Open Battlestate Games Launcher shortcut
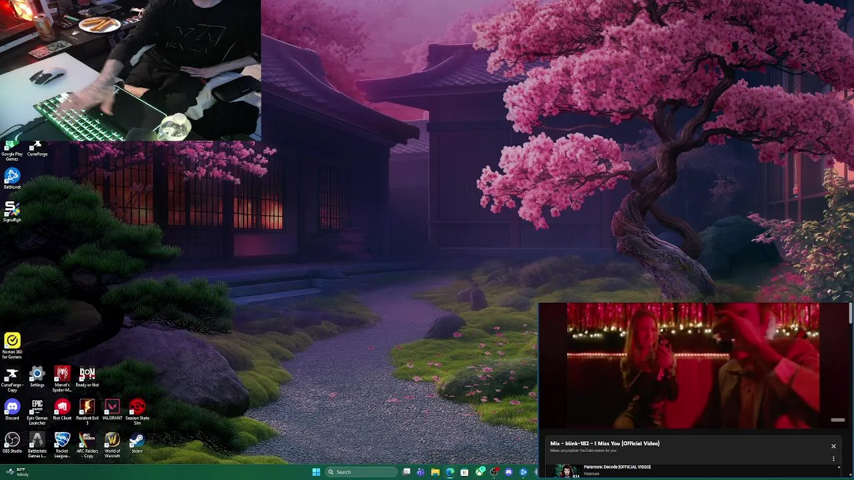Screen dimensions: 854x480 (x=37, y=445)
